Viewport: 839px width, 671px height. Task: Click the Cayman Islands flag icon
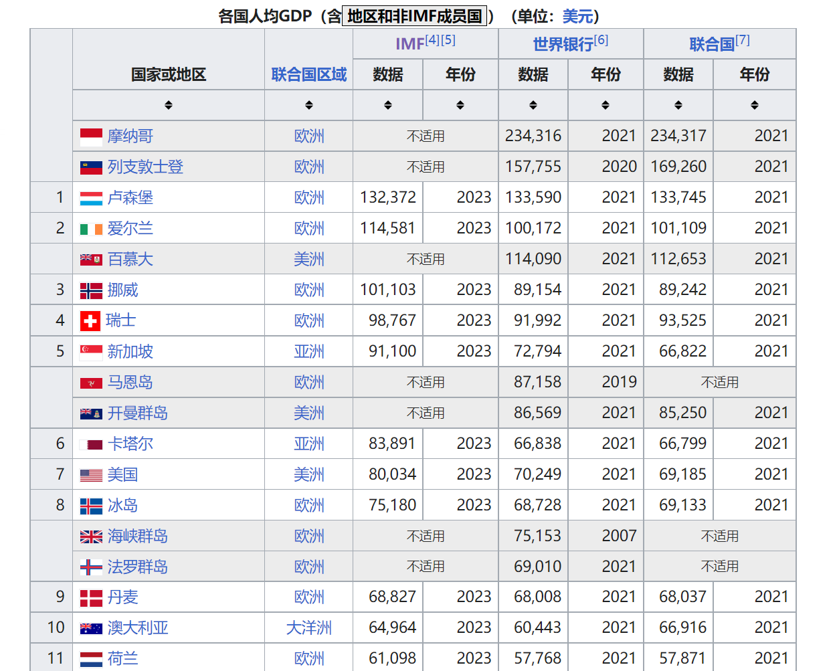91,413
